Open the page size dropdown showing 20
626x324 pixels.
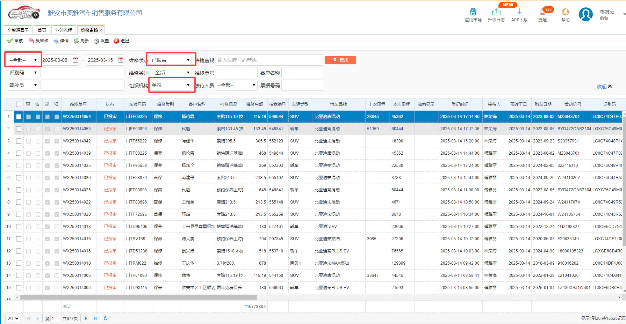pyautogui.click(x=13, y=318)
